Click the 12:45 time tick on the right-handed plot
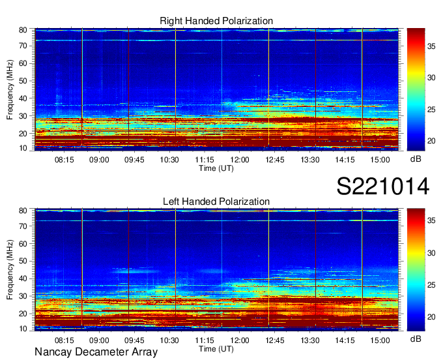Screen dimensions: 443x360 pyautogui.click(x=275, y=160)
